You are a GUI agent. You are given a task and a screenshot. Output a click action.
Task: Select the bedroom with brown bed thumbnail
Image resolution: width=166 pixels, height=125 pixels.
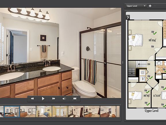pyautogui.click(x=108, y=111)
